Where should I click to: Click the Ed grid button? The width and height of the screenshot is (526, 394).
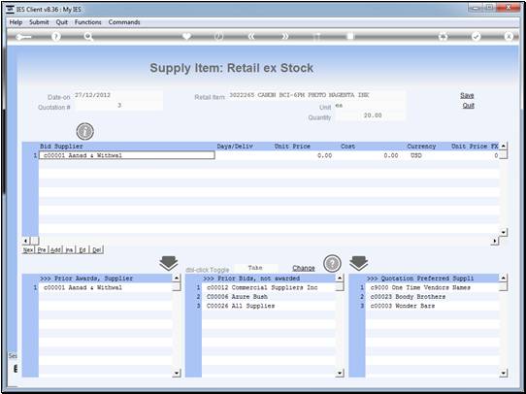point(82,249)
